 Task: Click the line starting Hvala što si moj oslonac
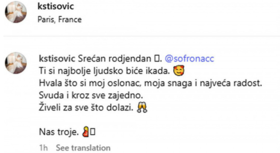(150, 83)
